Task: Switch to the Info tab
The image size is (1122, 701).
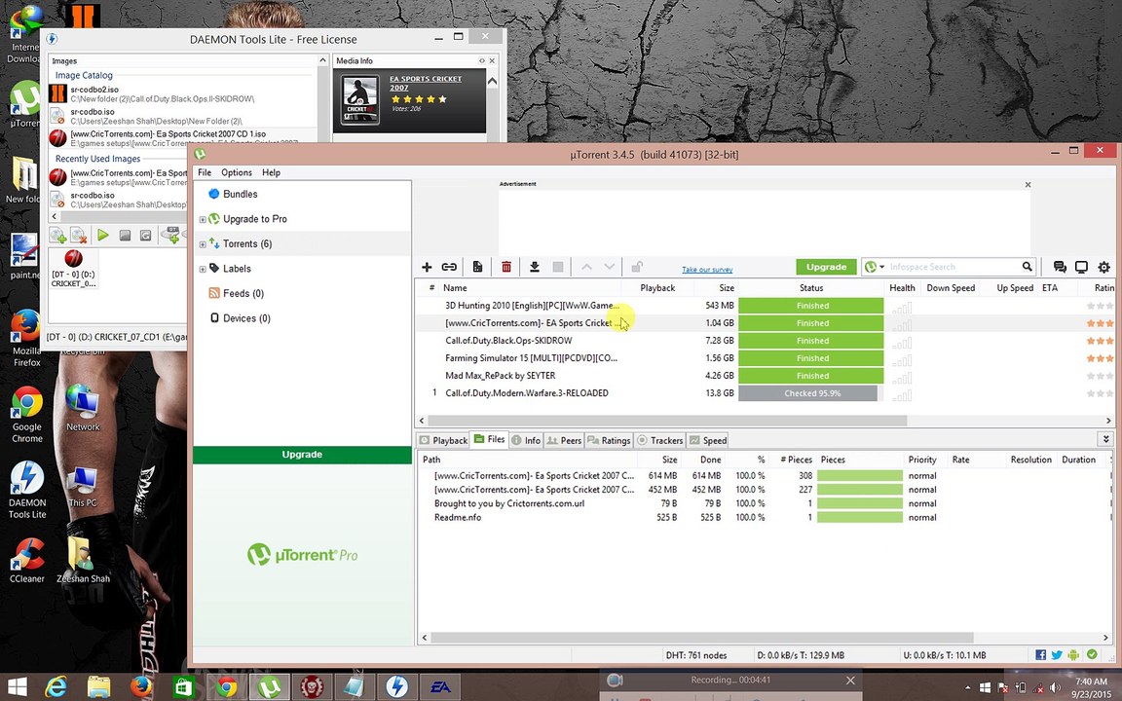Action: coord(526,441)
